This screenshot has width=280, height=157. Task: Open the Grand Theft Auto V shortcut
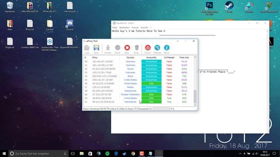pos(269,7)
